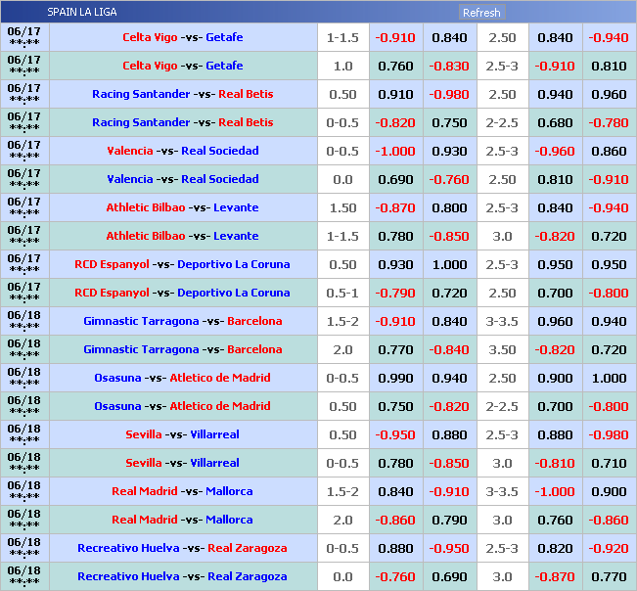Pick the 0.990 odds for Osasuna vs Atletico
Screen dimensions: 637x591
coord(396,378)
